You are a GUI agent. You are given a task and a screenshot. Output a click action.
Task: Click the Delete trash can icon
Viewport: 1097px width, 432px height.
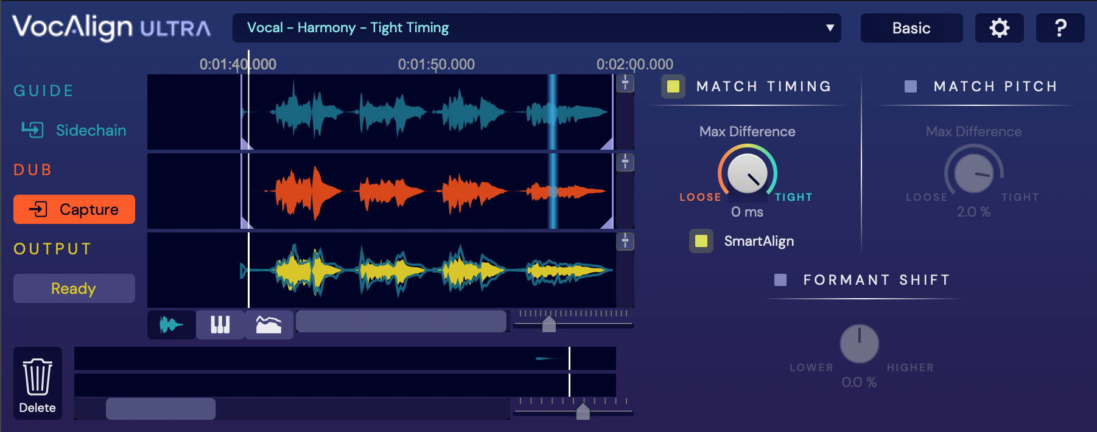pyautogui.click(x=38, y=383)
